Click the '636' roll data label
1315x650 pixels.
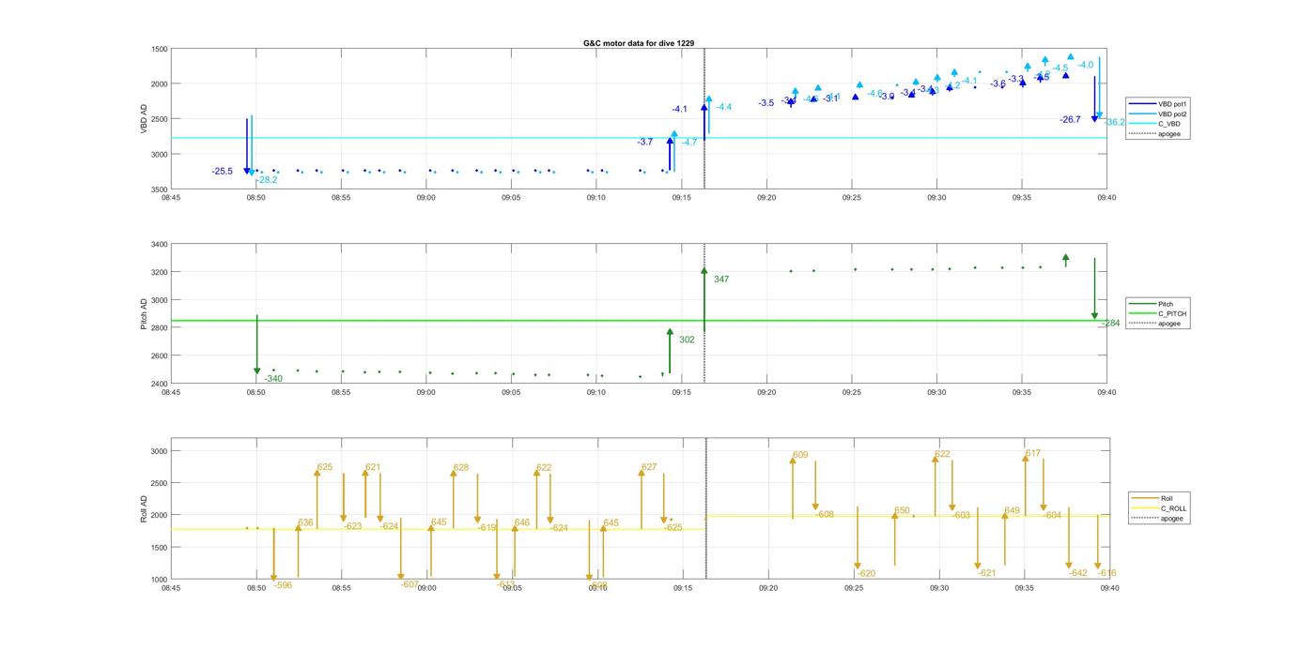tap(305, 522)
